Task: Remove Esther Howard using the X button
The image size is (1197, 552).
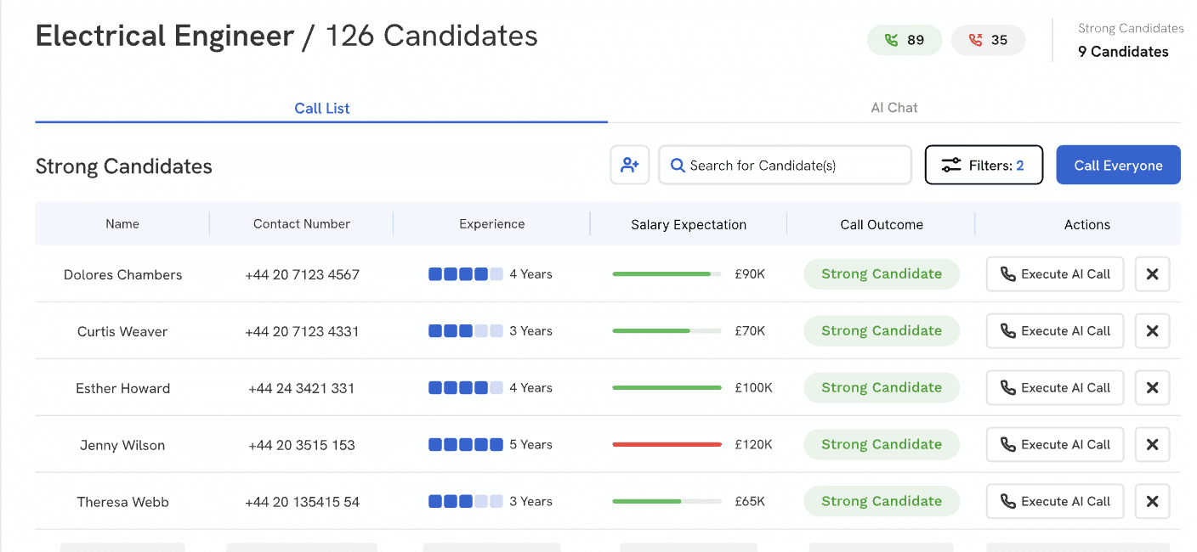Action: tap(1153, 388)
